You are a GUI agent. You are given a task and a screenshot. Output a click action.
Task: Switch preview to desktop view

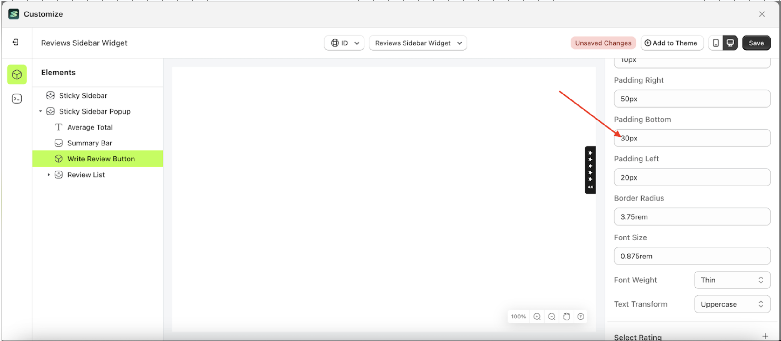(x=731, y=43)
